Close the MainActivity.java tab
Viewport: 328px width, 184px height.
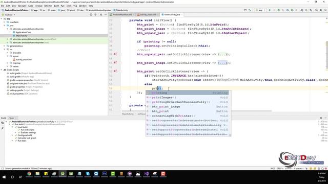tap(182, 15)
